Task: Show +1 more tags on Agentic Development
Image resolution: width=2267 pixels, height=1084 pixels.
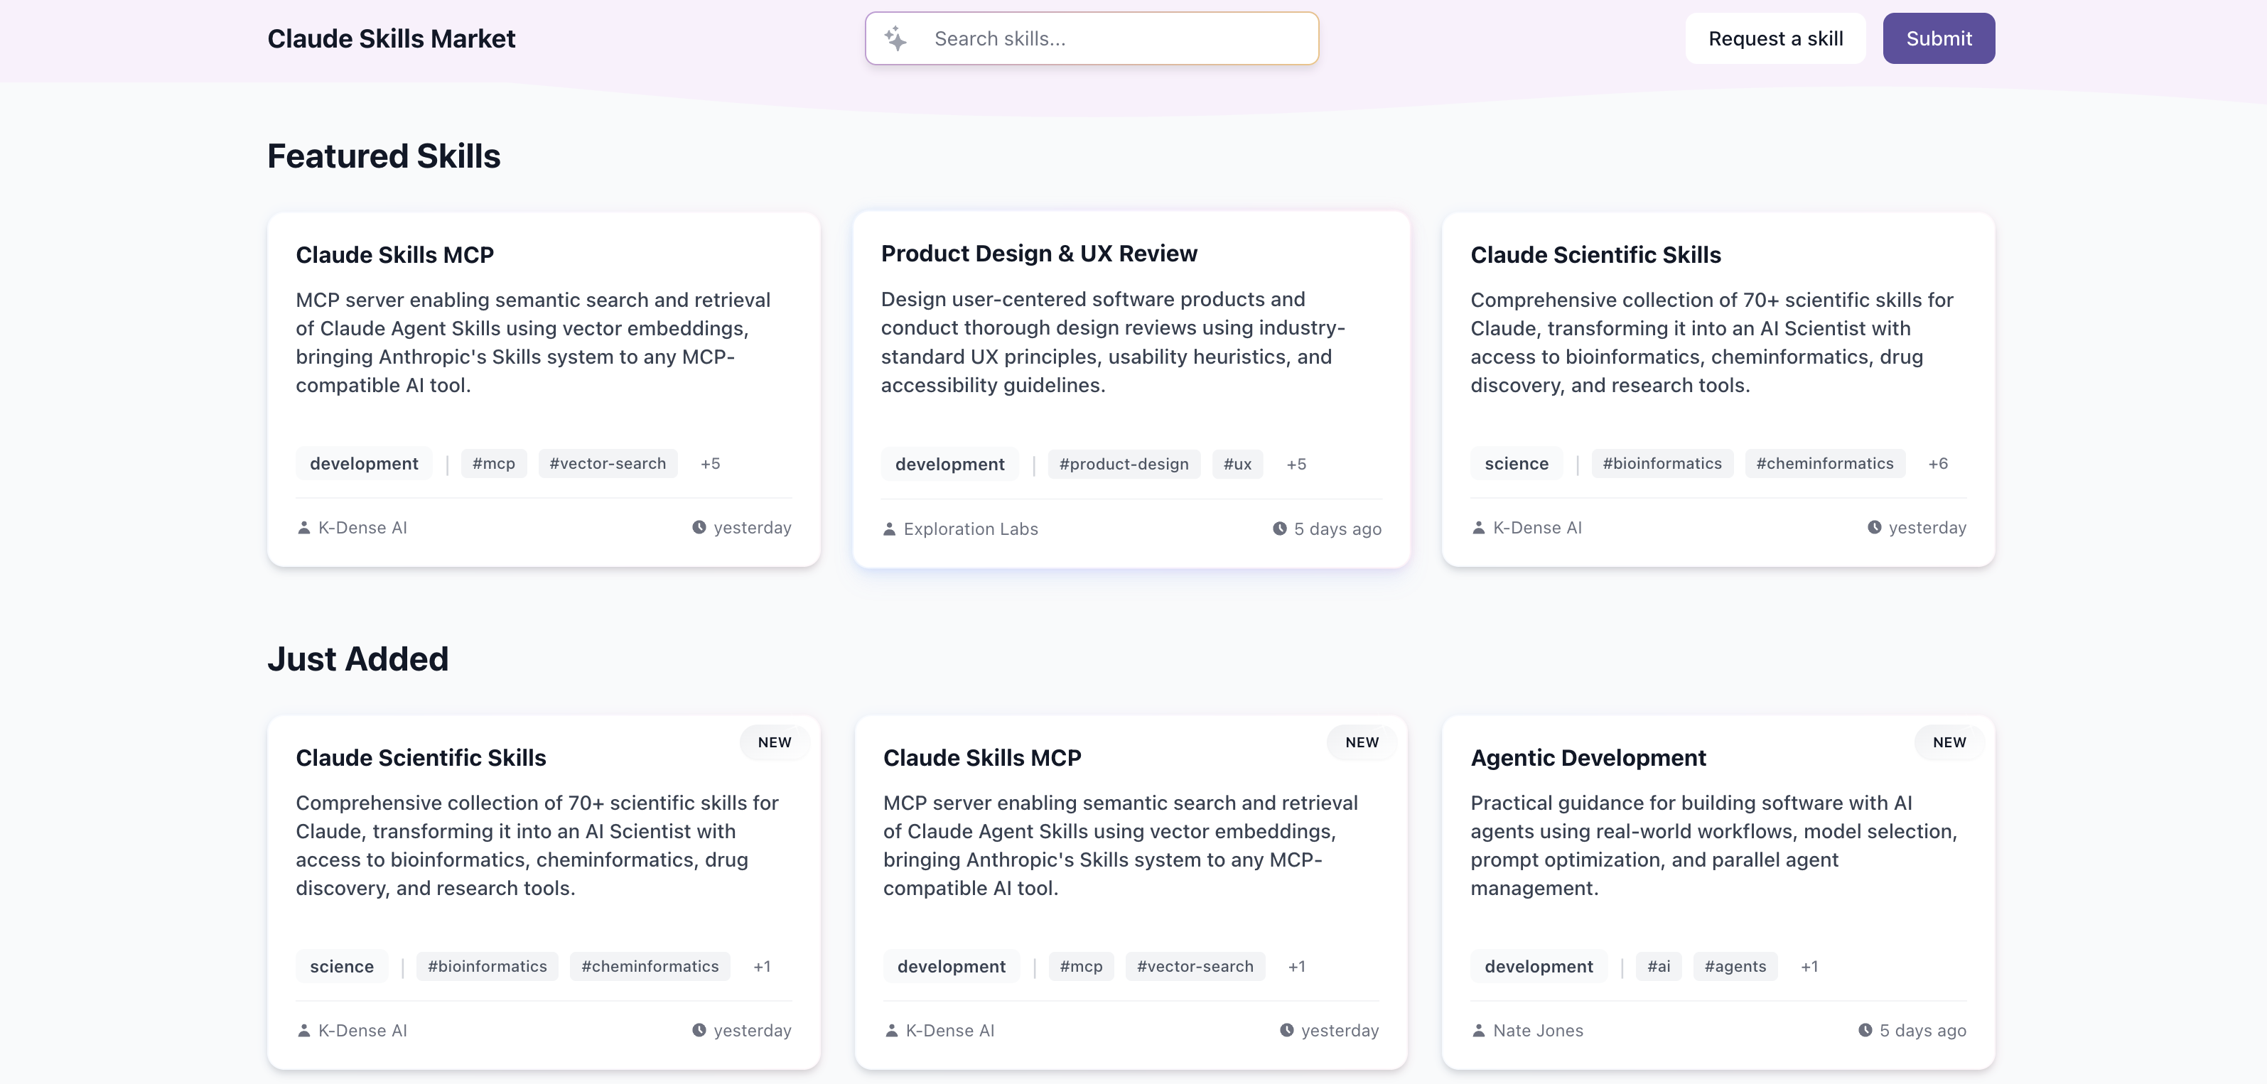Action: pos(1809,967)
